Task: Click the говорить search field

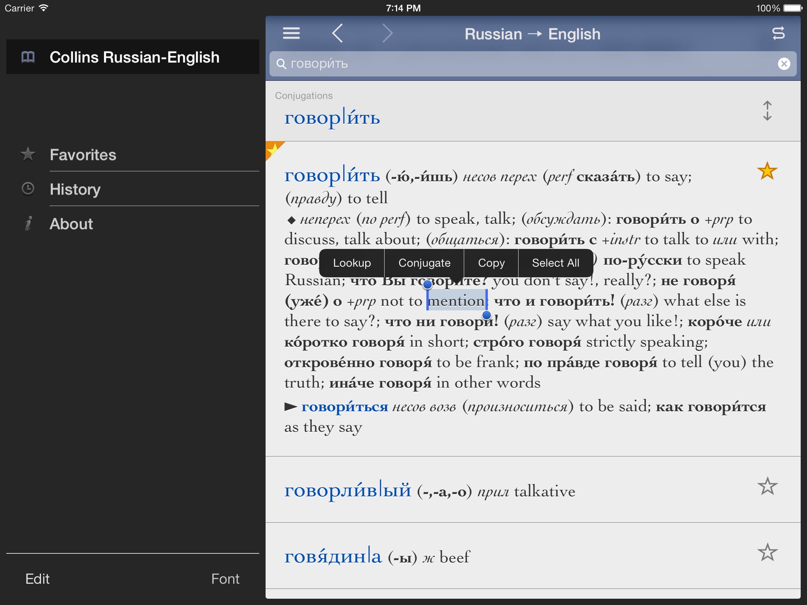Action: [512, 64]
